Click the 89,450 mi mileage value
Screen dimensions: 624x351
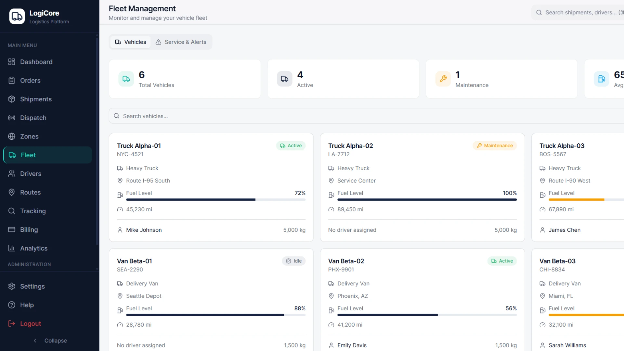(350, 210)
